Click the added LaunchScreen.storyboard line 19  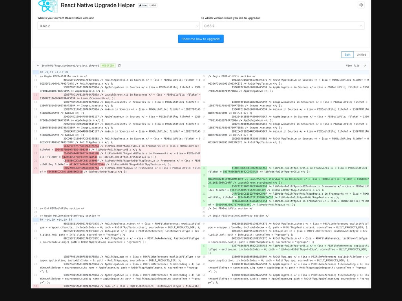[x=285, y=179]
